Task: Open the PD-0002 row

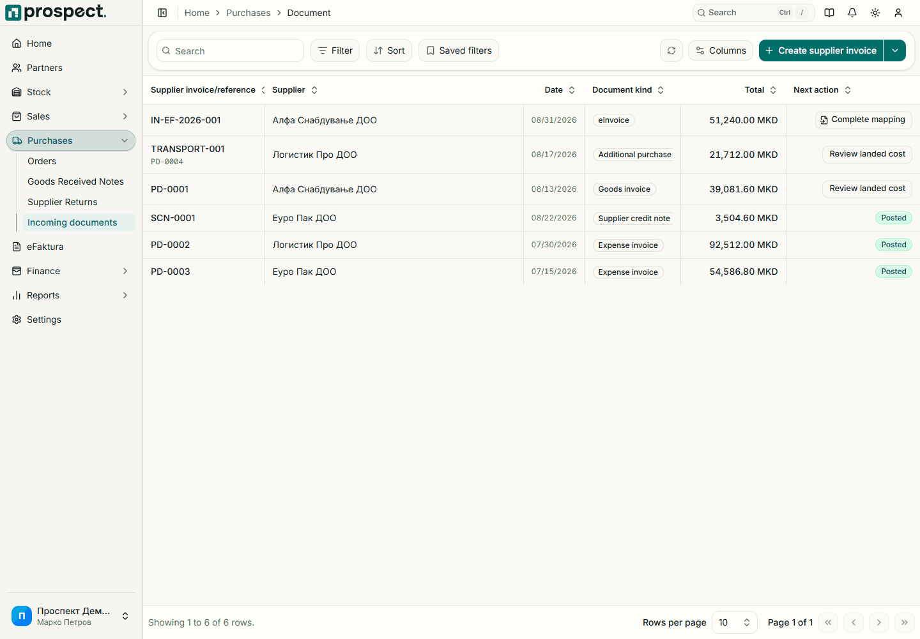Action: (531, 245)
